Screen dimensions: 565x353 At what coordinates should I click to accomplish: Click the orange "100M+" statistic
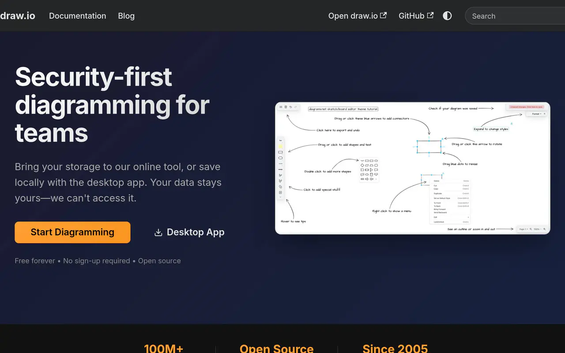tap(163, 349)
